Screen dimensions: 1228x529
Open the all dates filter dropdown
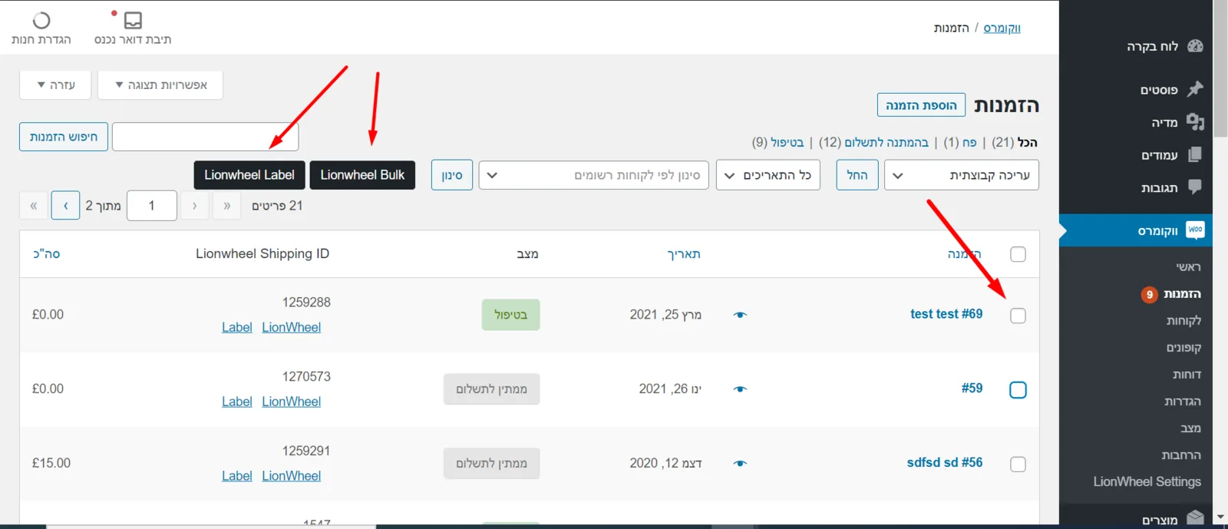[768, 175]
